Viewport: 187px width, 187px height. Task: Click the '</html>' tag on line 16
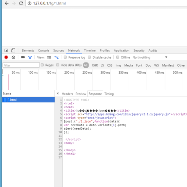coord(70,154)
